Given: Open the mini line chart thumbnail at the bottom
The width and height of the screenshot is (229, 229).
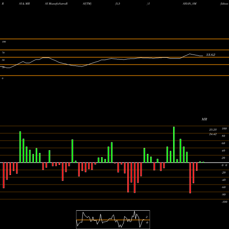Looking at the screenshot, I should (x=113, y=219).
